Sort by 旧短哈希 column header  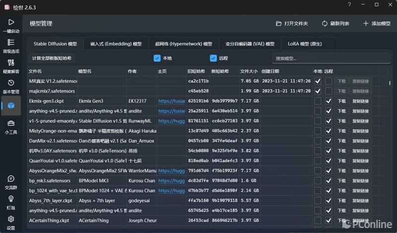point(198,71)
